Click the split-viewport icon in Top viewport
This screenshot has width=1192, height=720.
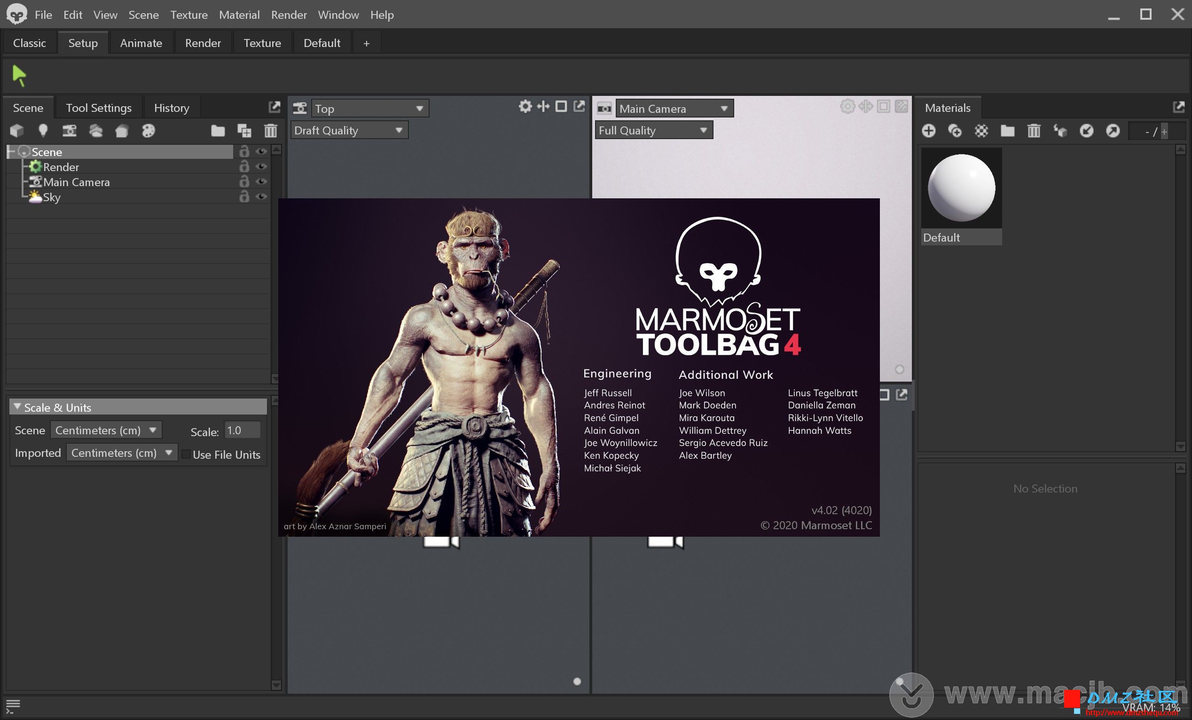(543, 106)
